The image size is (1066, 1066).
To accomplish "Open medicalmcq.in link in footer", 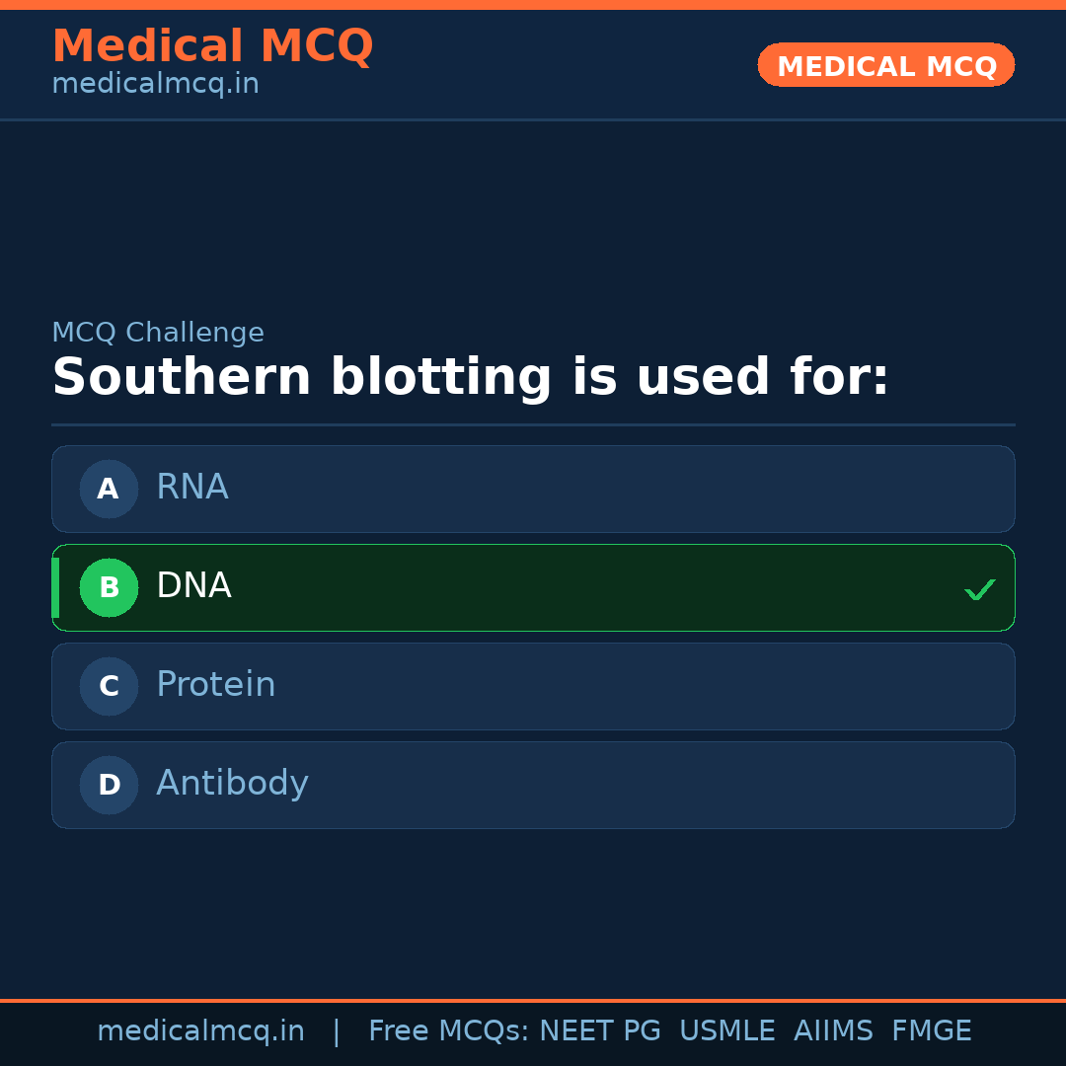I will click(x=200, y=1031).
